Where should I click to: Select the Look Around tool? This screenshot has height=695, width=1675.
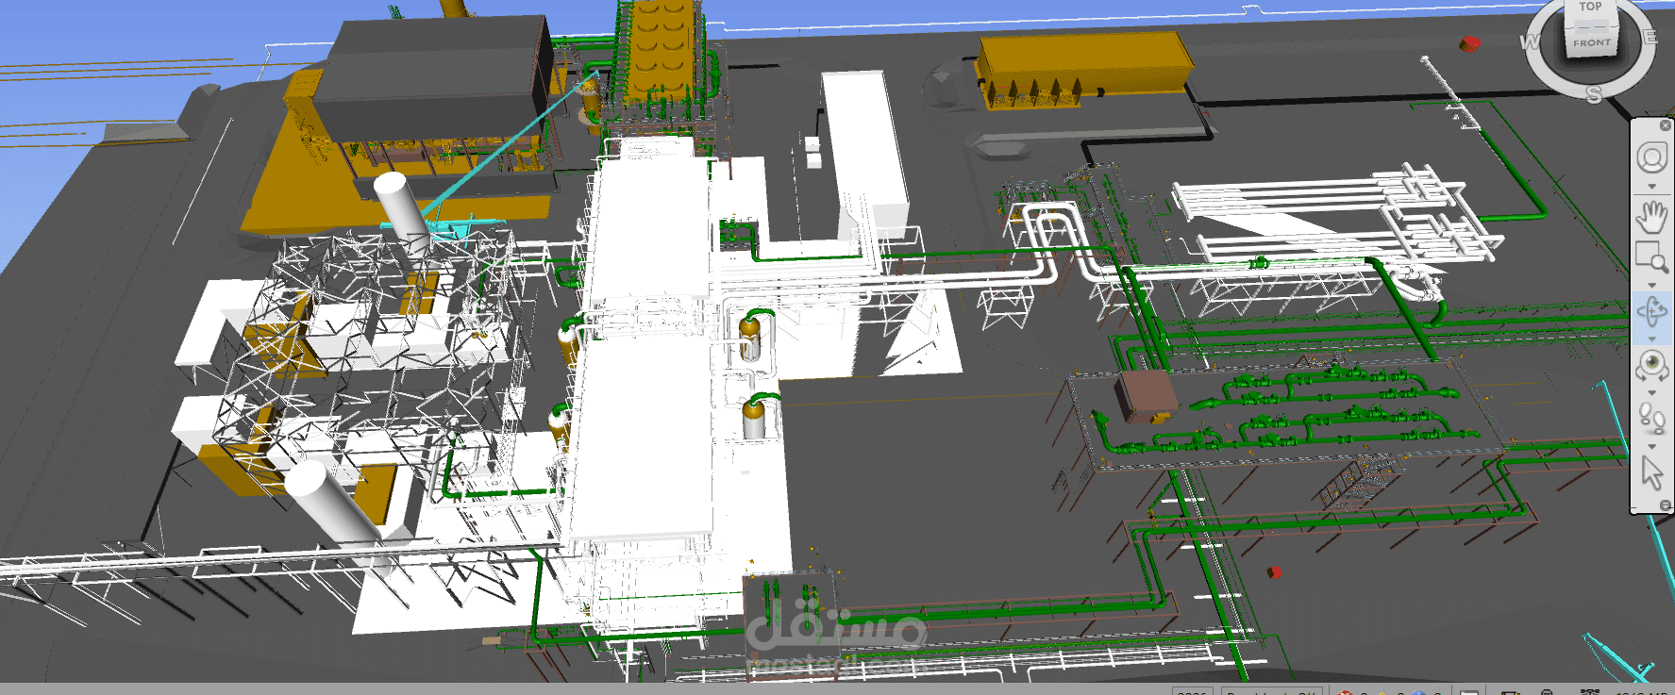tap(1651, 364)
